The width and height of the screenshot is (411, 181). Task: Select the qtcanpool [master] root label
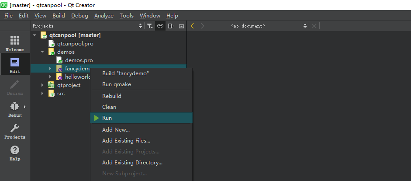click(75, 35)
